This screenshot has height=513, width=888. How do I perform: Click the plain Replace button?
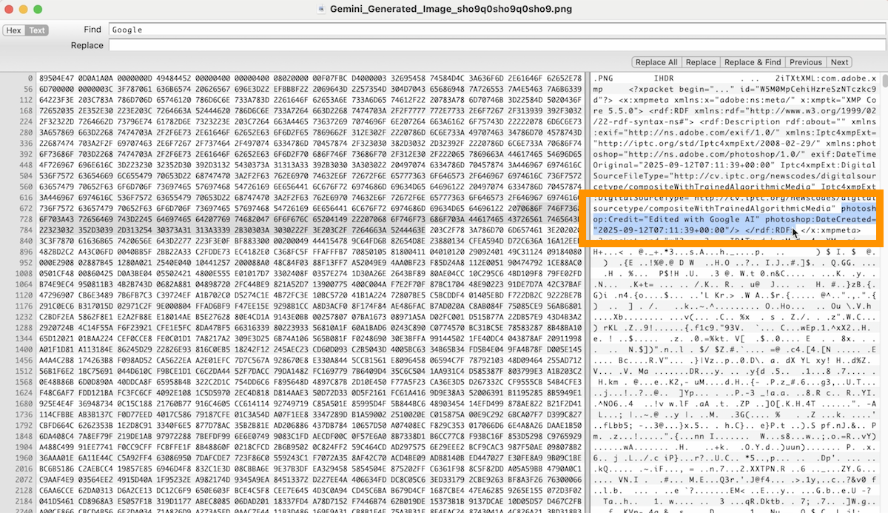tap(701, 62)
